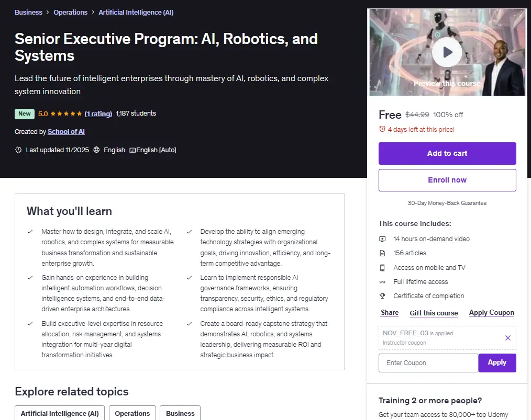Open the Business breadcrumb link

[28, 12]
